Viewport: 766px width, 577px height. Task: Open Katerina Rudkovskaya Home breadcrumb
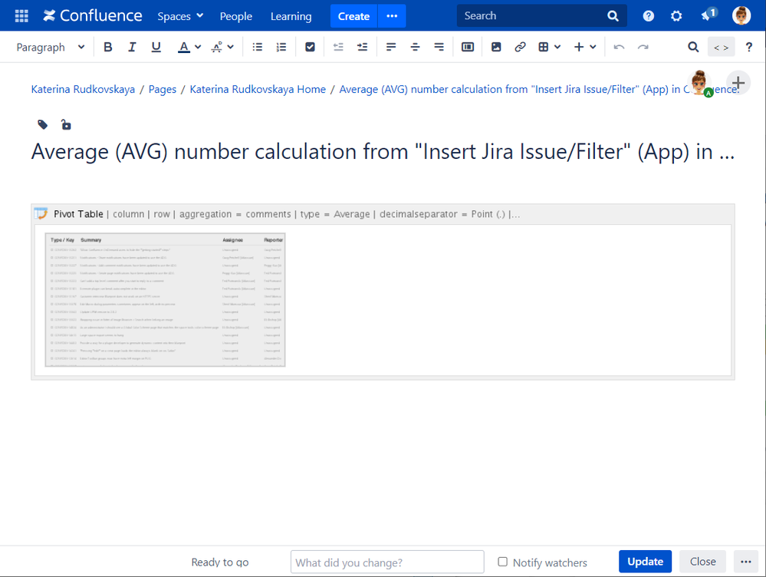258,90
